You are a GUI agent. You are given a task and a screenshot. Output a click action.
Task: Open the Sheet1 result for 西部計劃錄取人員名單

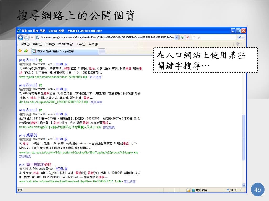coord(32,110)
